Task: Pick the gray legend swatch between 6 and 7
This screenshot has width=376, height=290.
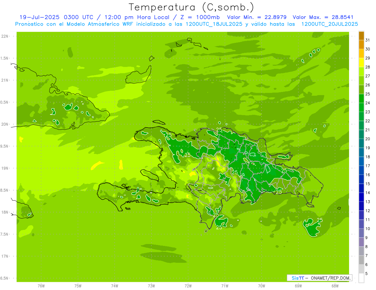Action: [361, 260]
